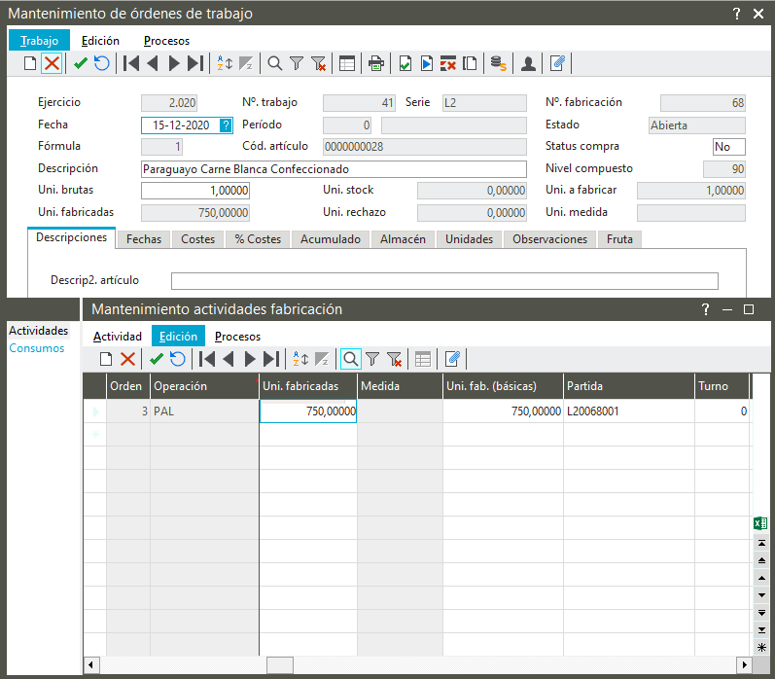Click the Uni. brutas input field
775x679 pixels.
click(x=195, y=191)
